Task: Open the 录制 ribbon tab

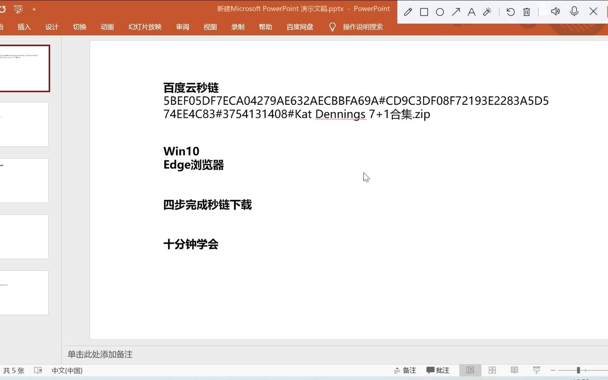Action: (238, 27)
